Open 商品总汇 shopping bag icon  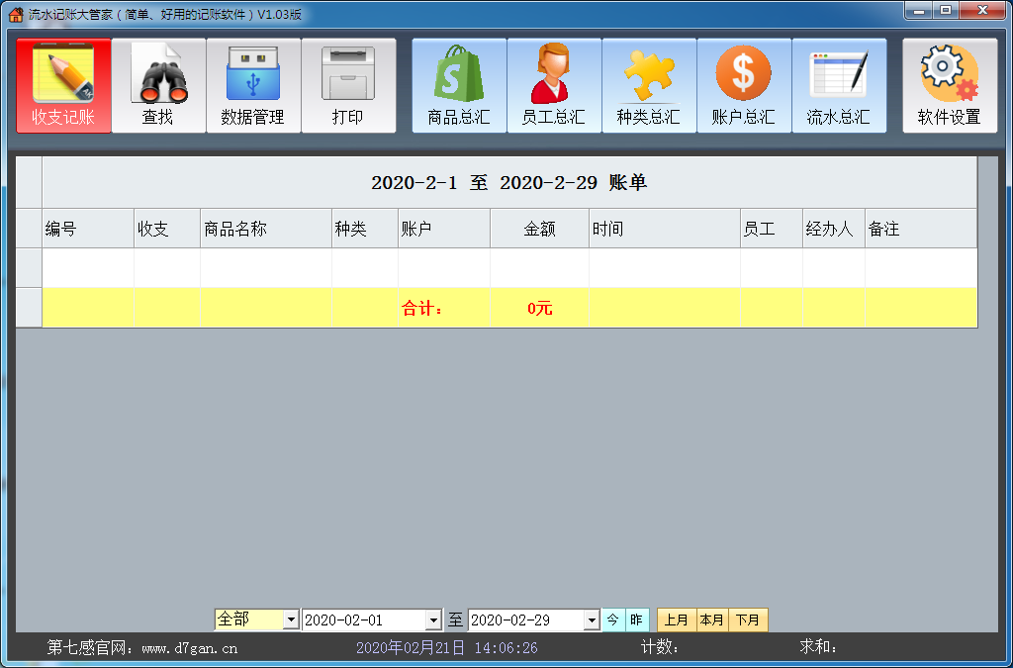tap(459, 85)
